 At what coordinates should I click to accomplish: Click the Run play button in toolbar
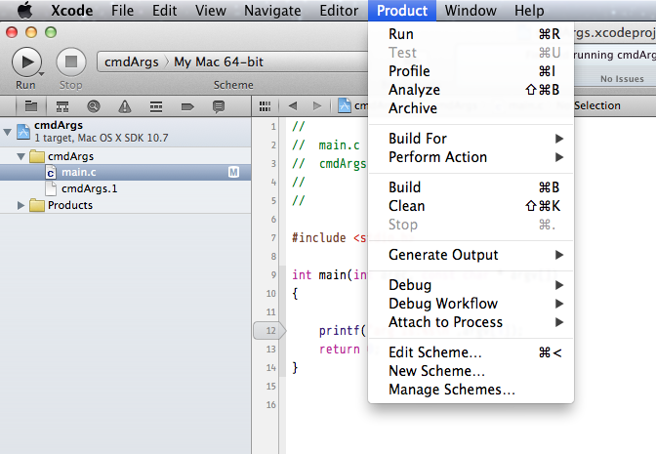(26, 62)
